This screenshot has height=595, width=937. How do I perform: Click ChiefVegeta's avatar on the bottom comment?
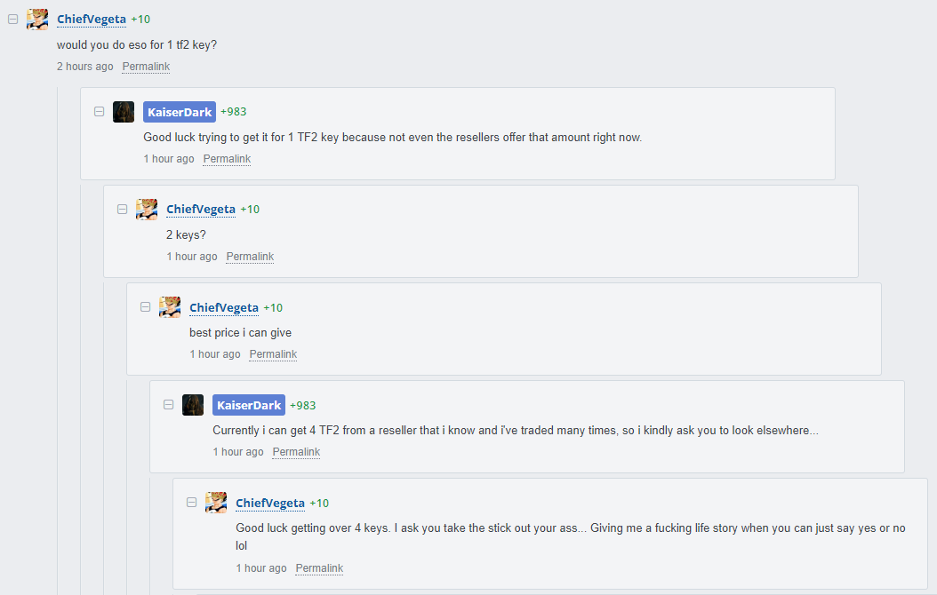coord(216,503)
